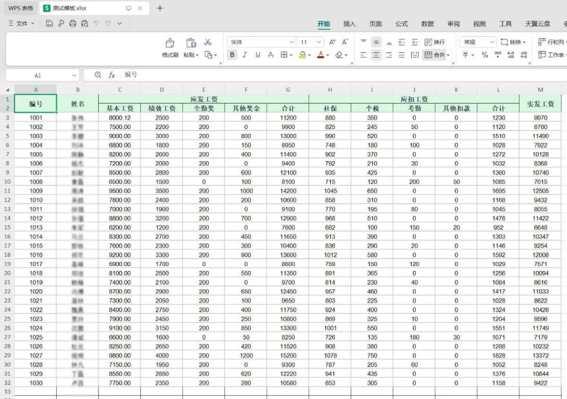
Task: Open the number format dropdown (常规)
Action: 492,42
